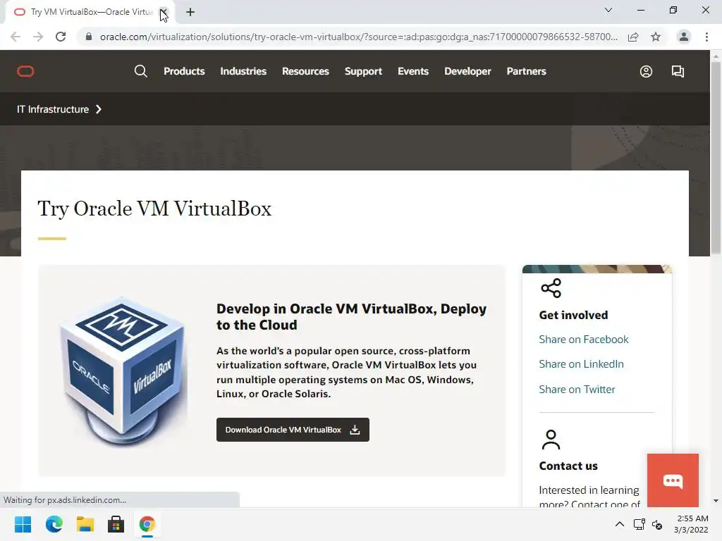722x541 pixels.
Task: Open the Chrome three-dot menu
Action: point(706,37)
